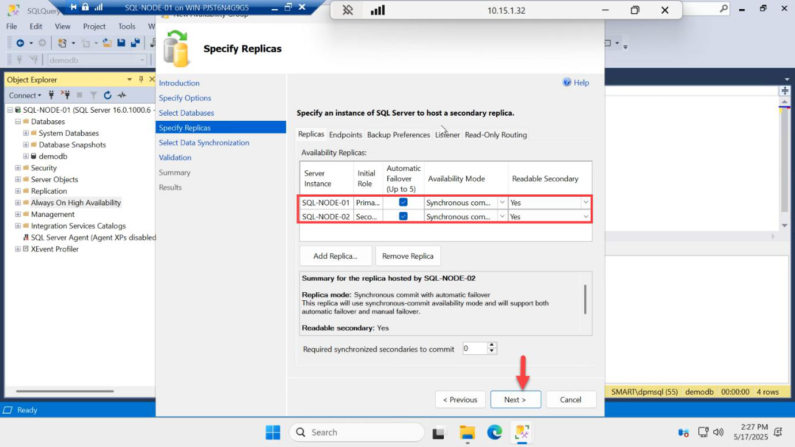The height and width of the screenshot is (447, 795).
Task: Open the Project menu
Action: click(94, 26)
